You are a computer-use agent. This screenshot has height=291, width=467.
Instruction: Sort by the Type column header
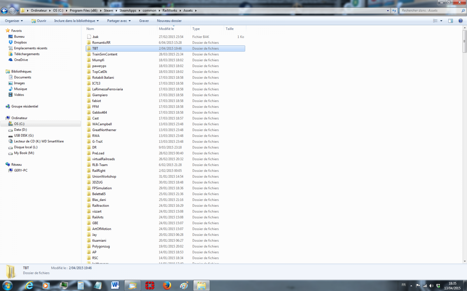[x=207, y=29]
